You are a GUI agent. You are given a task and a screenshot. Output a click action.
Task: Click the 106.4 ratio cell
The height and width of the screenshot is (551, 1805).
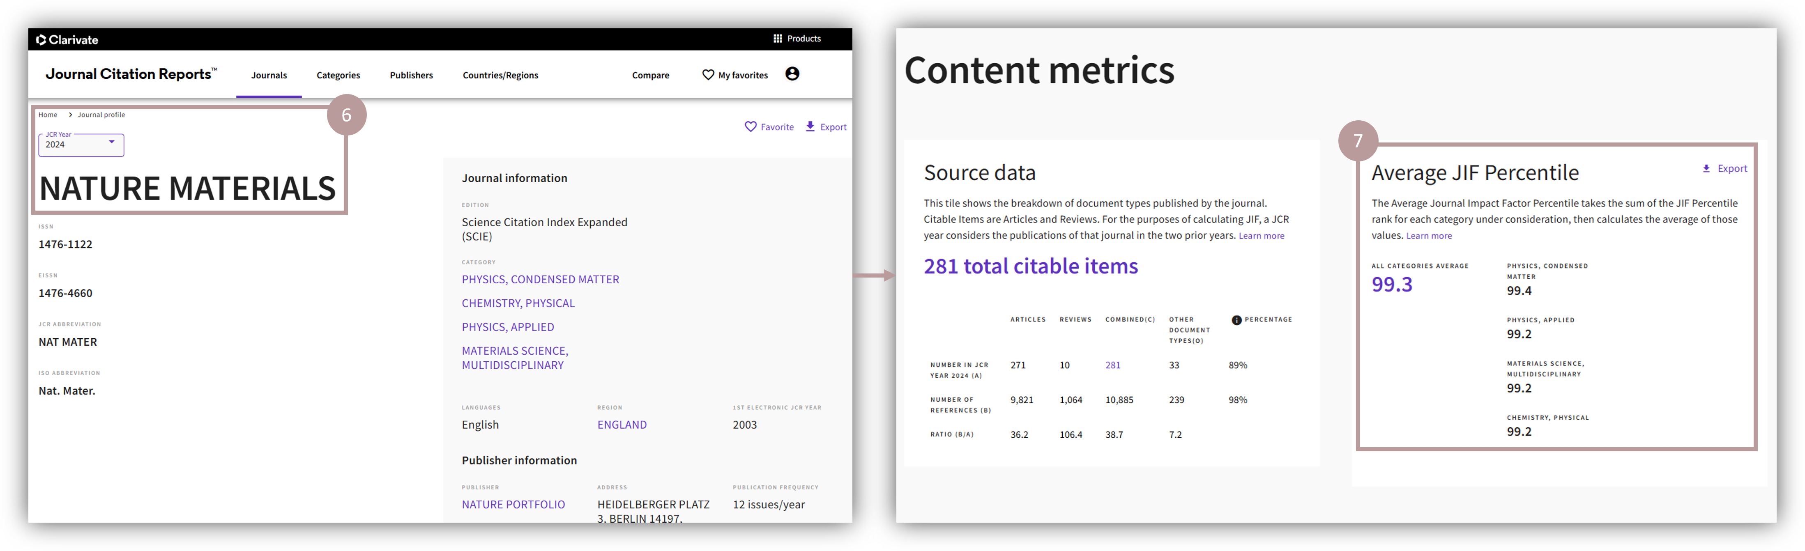pos(1071,435)
